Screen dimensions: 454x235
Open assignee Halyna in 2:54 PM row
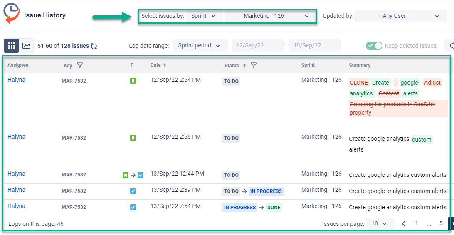point(16,80)
